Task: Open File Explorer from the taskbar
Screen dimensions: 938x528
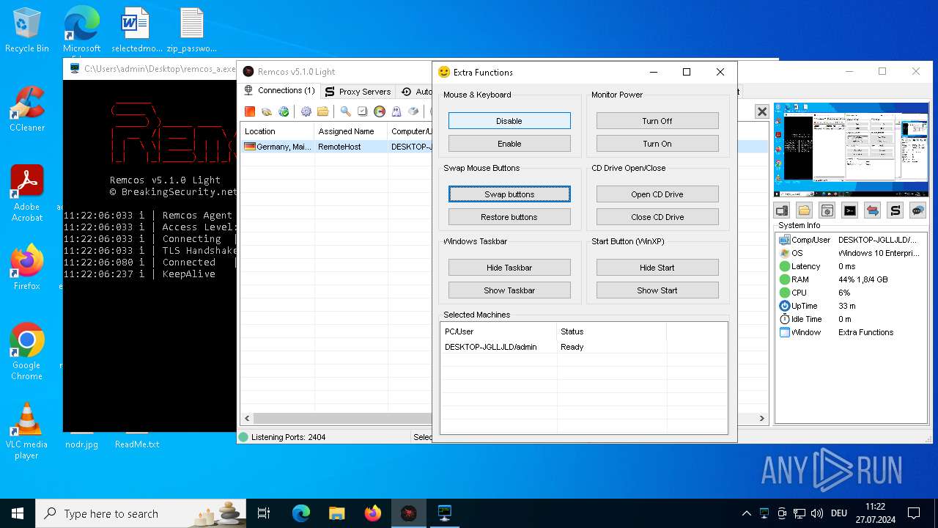Action: [x=336, y=513]
